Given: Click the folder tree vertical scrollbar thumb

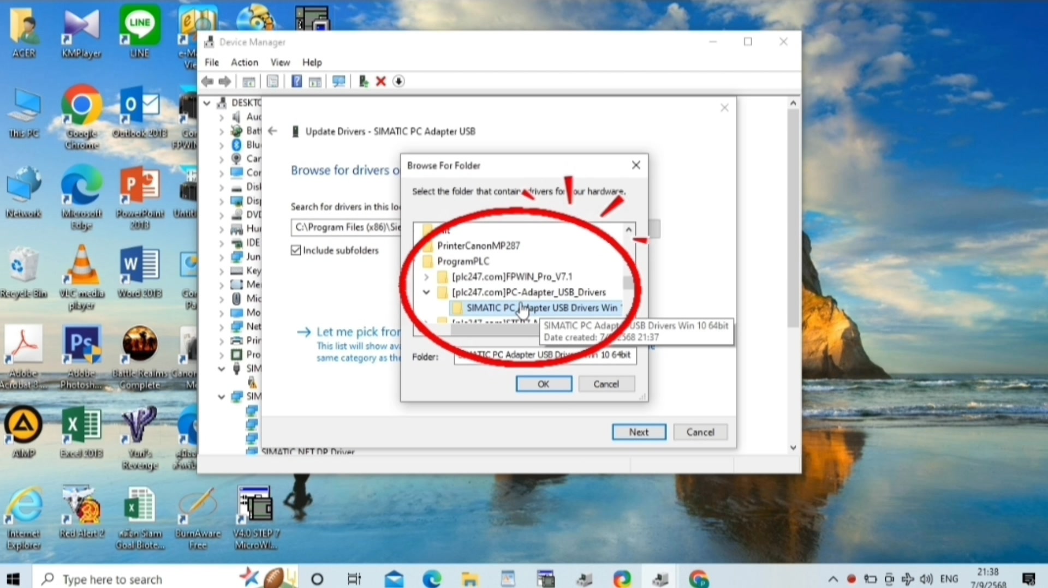Looking at the screenshot, I should (628, 283).
